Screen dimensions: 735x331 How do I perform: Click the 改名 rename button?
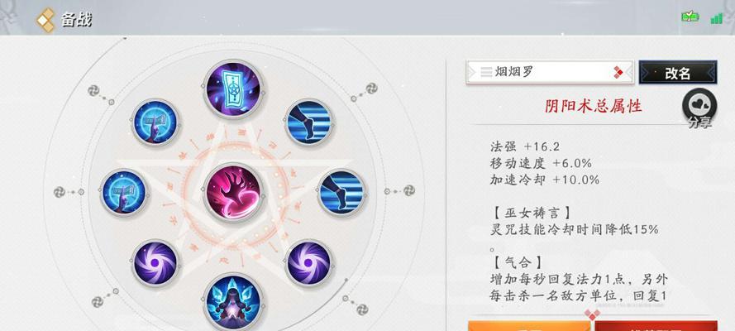click(x=678, y=72)
